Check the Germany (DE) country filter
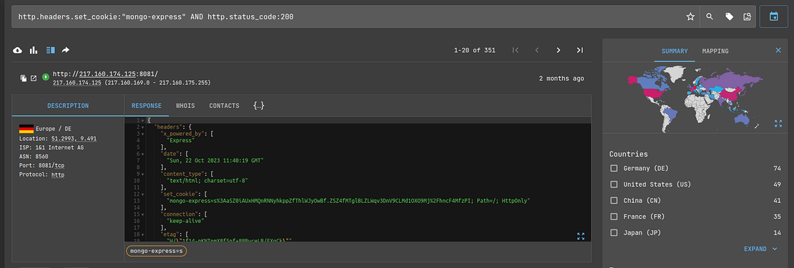 [614, 169]
